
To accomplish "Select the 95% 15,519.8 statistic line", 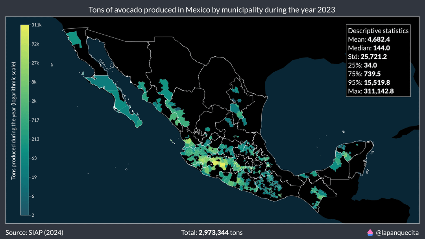I will pyautogui.click(x=369, y=83).
